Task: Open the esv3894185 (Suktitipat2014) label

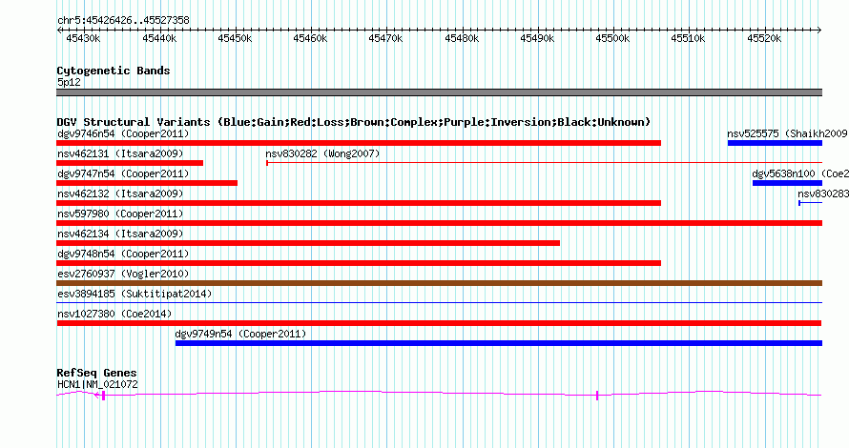Action: (x=135, y=294)
